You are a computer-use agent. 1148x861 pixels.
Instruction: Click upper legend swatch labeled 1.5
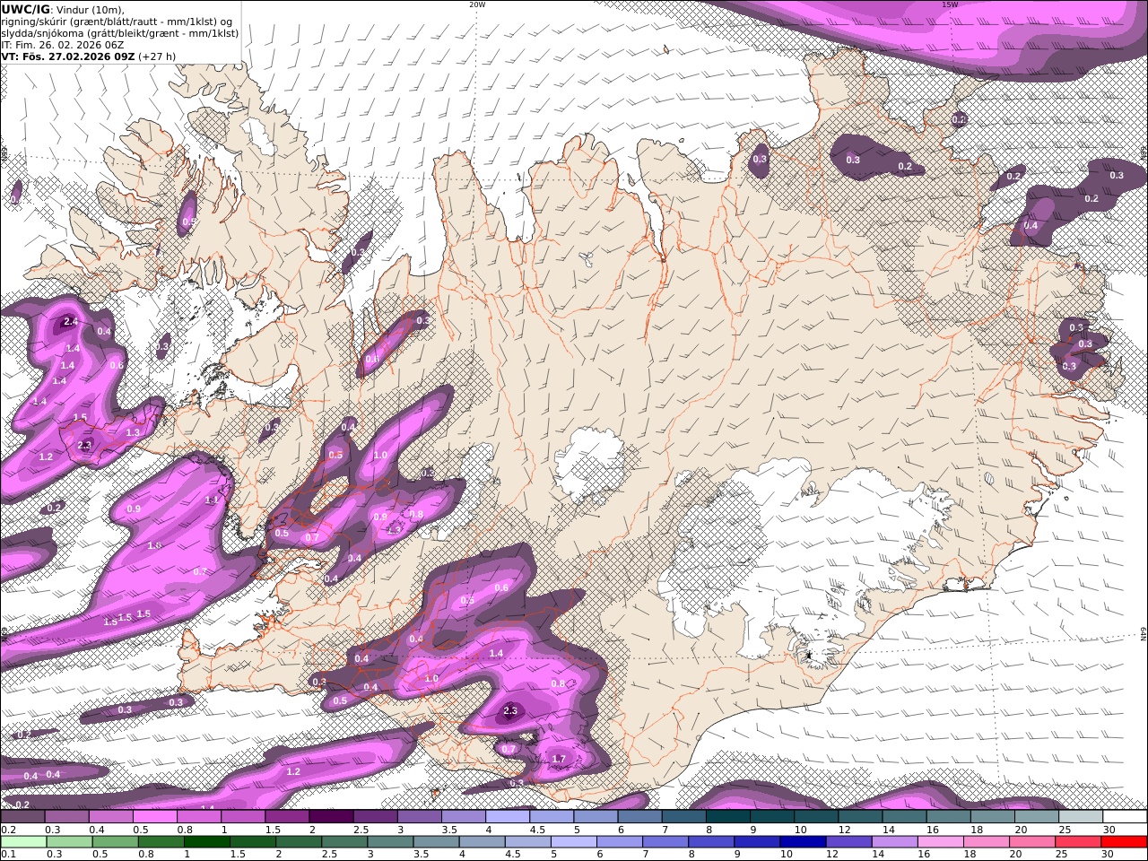click(x=287, y=817)
